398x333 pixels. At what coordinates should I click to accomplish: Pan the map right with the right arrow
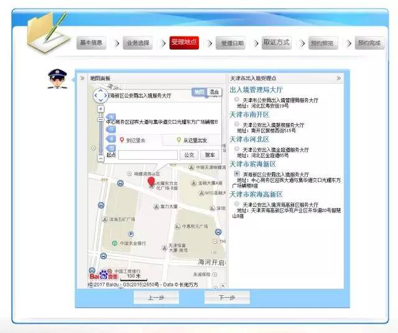106,96
